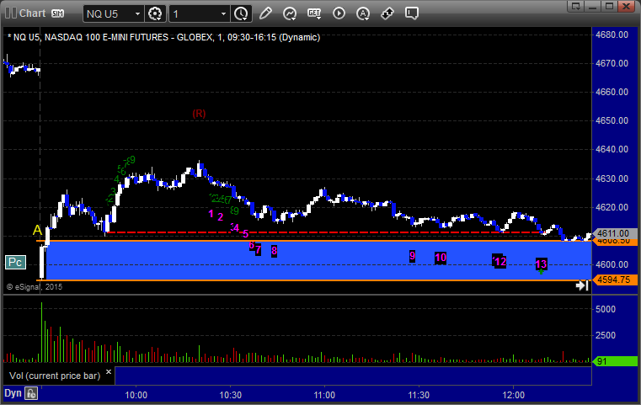
Task: Click the play replay button
Action: coord(339,13)
